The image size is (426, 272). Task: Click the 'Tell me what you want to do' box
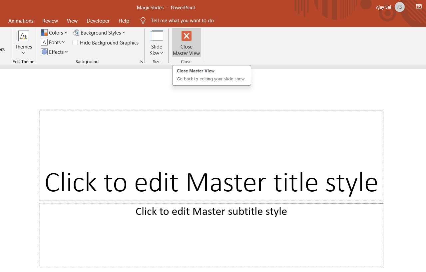(182, 21)
